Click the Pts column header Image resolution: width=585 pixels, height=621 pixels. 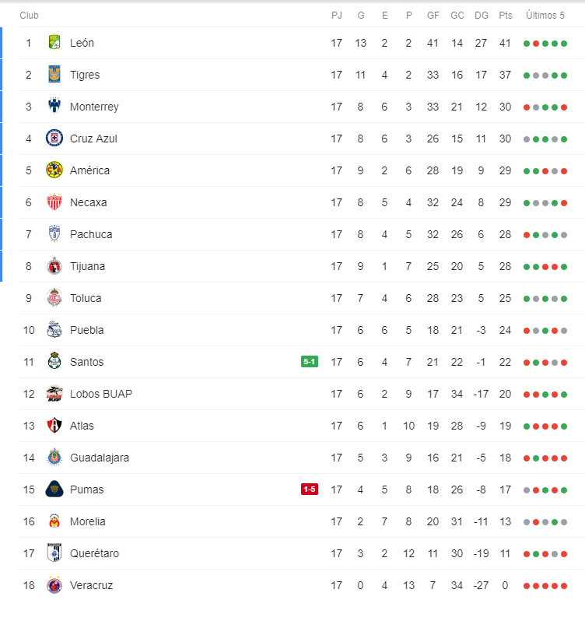coord(506,16)
